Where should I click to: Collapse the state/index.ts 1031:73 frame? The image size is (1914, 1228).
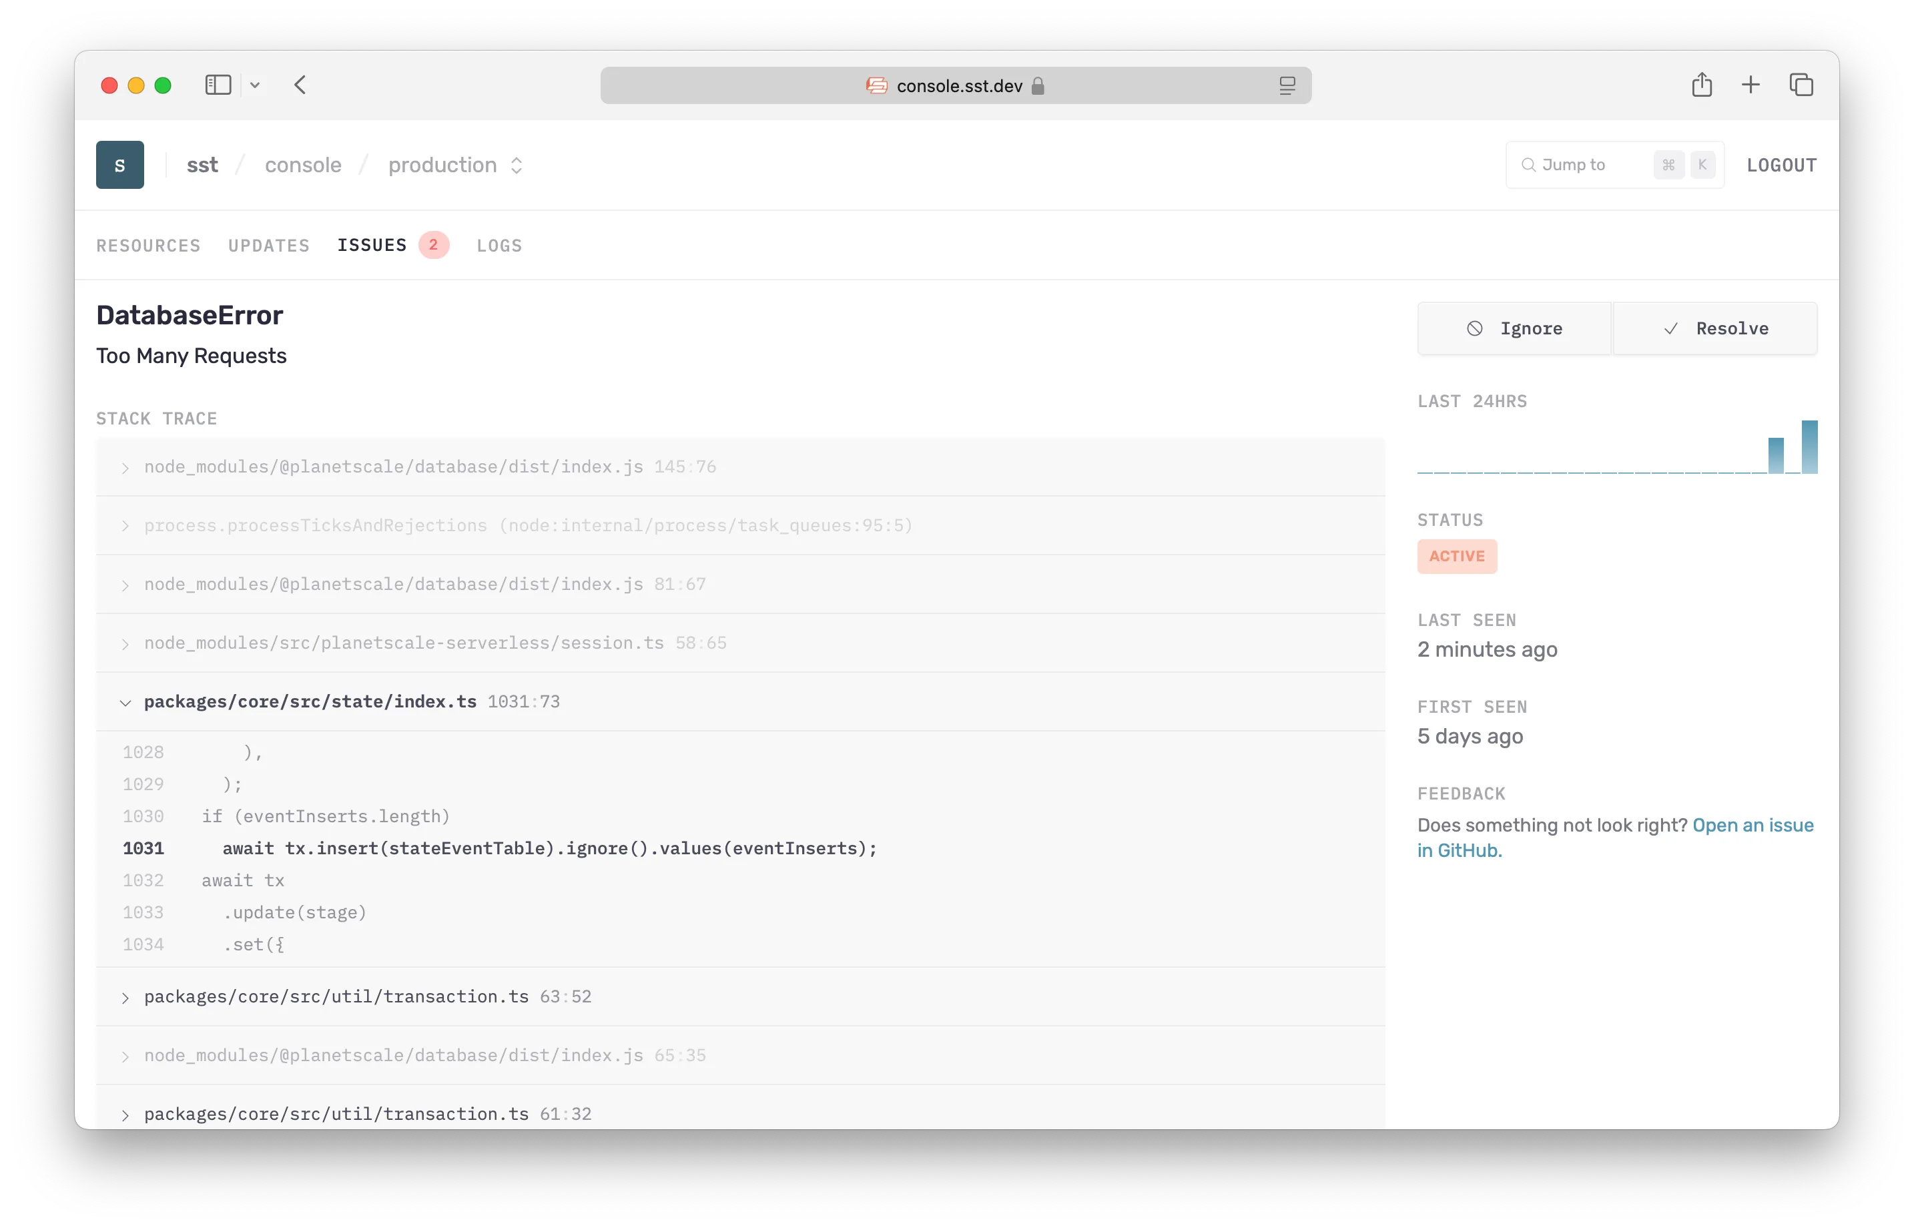[739, 701]
